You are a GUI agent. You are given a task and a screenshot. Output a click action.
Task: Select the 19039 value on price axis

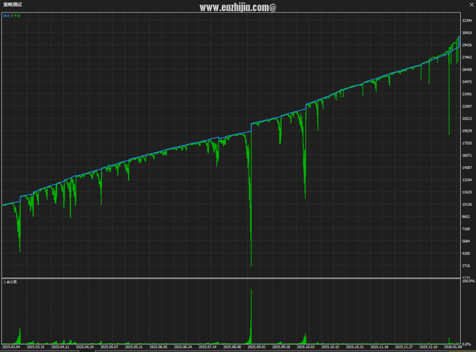pyautogui.click(x=467, y=131)
